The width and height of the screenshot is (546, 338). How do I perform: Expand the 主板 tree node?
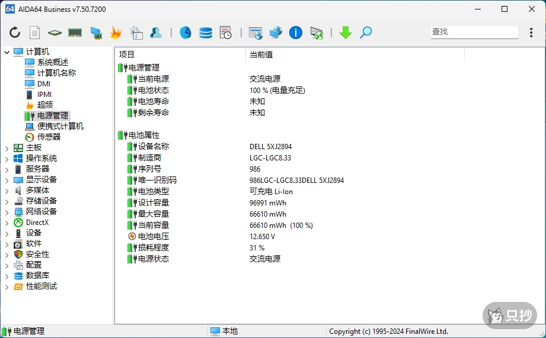tap(7, 148)
